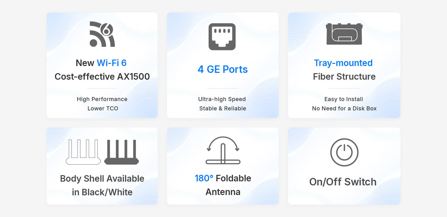Click the tray-mounted fiber structure icon
Screen dimensions: 447x217
tap(344, 34)
